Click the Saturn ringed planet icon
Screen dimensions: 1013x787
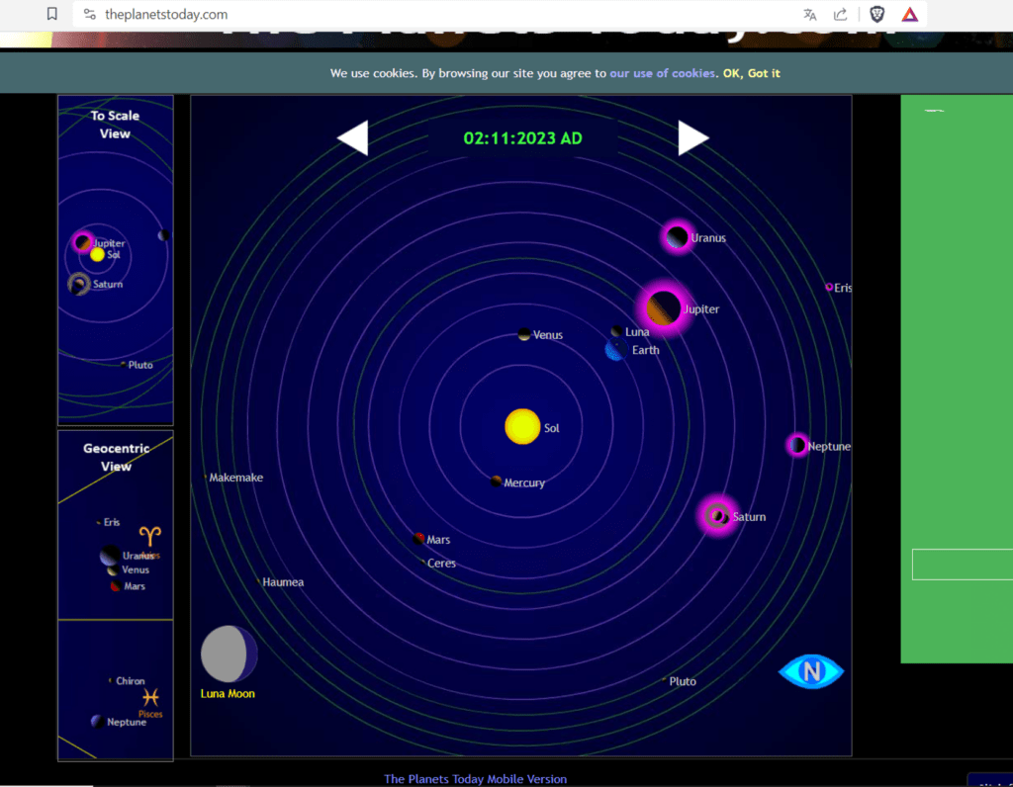(717, 516)
